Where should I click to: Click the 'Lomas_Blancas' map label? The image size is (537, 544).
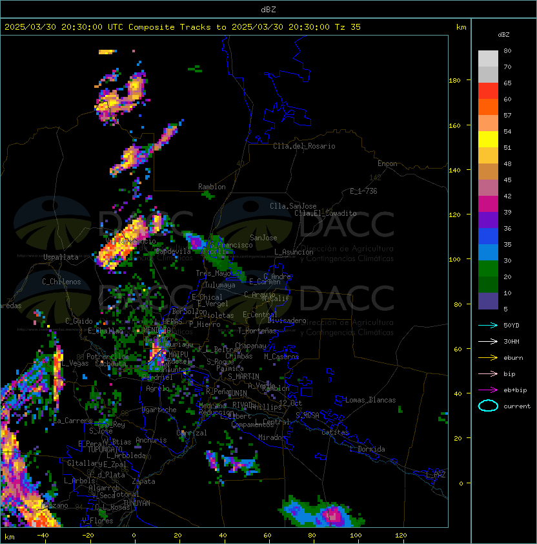(x=370, y=400)
